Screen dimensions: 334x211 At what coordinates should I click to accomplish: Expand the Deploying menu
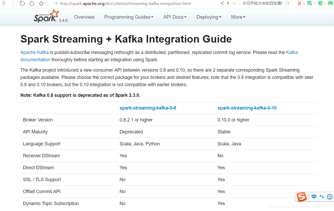(x=209, y=17)
